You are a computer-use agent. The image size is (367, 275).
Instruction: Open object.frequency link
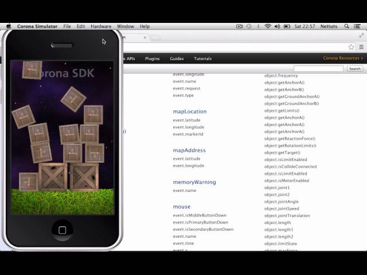point(281,76)
